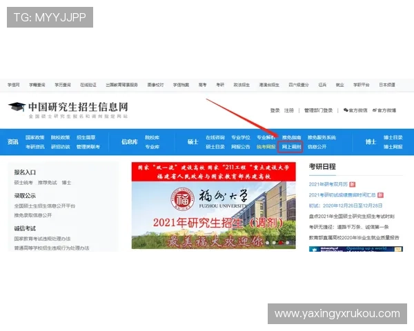Open 博士网报 under 博士
Image resolution: width=414 pixels, height=331 pixels.
(x=393, y=147)
